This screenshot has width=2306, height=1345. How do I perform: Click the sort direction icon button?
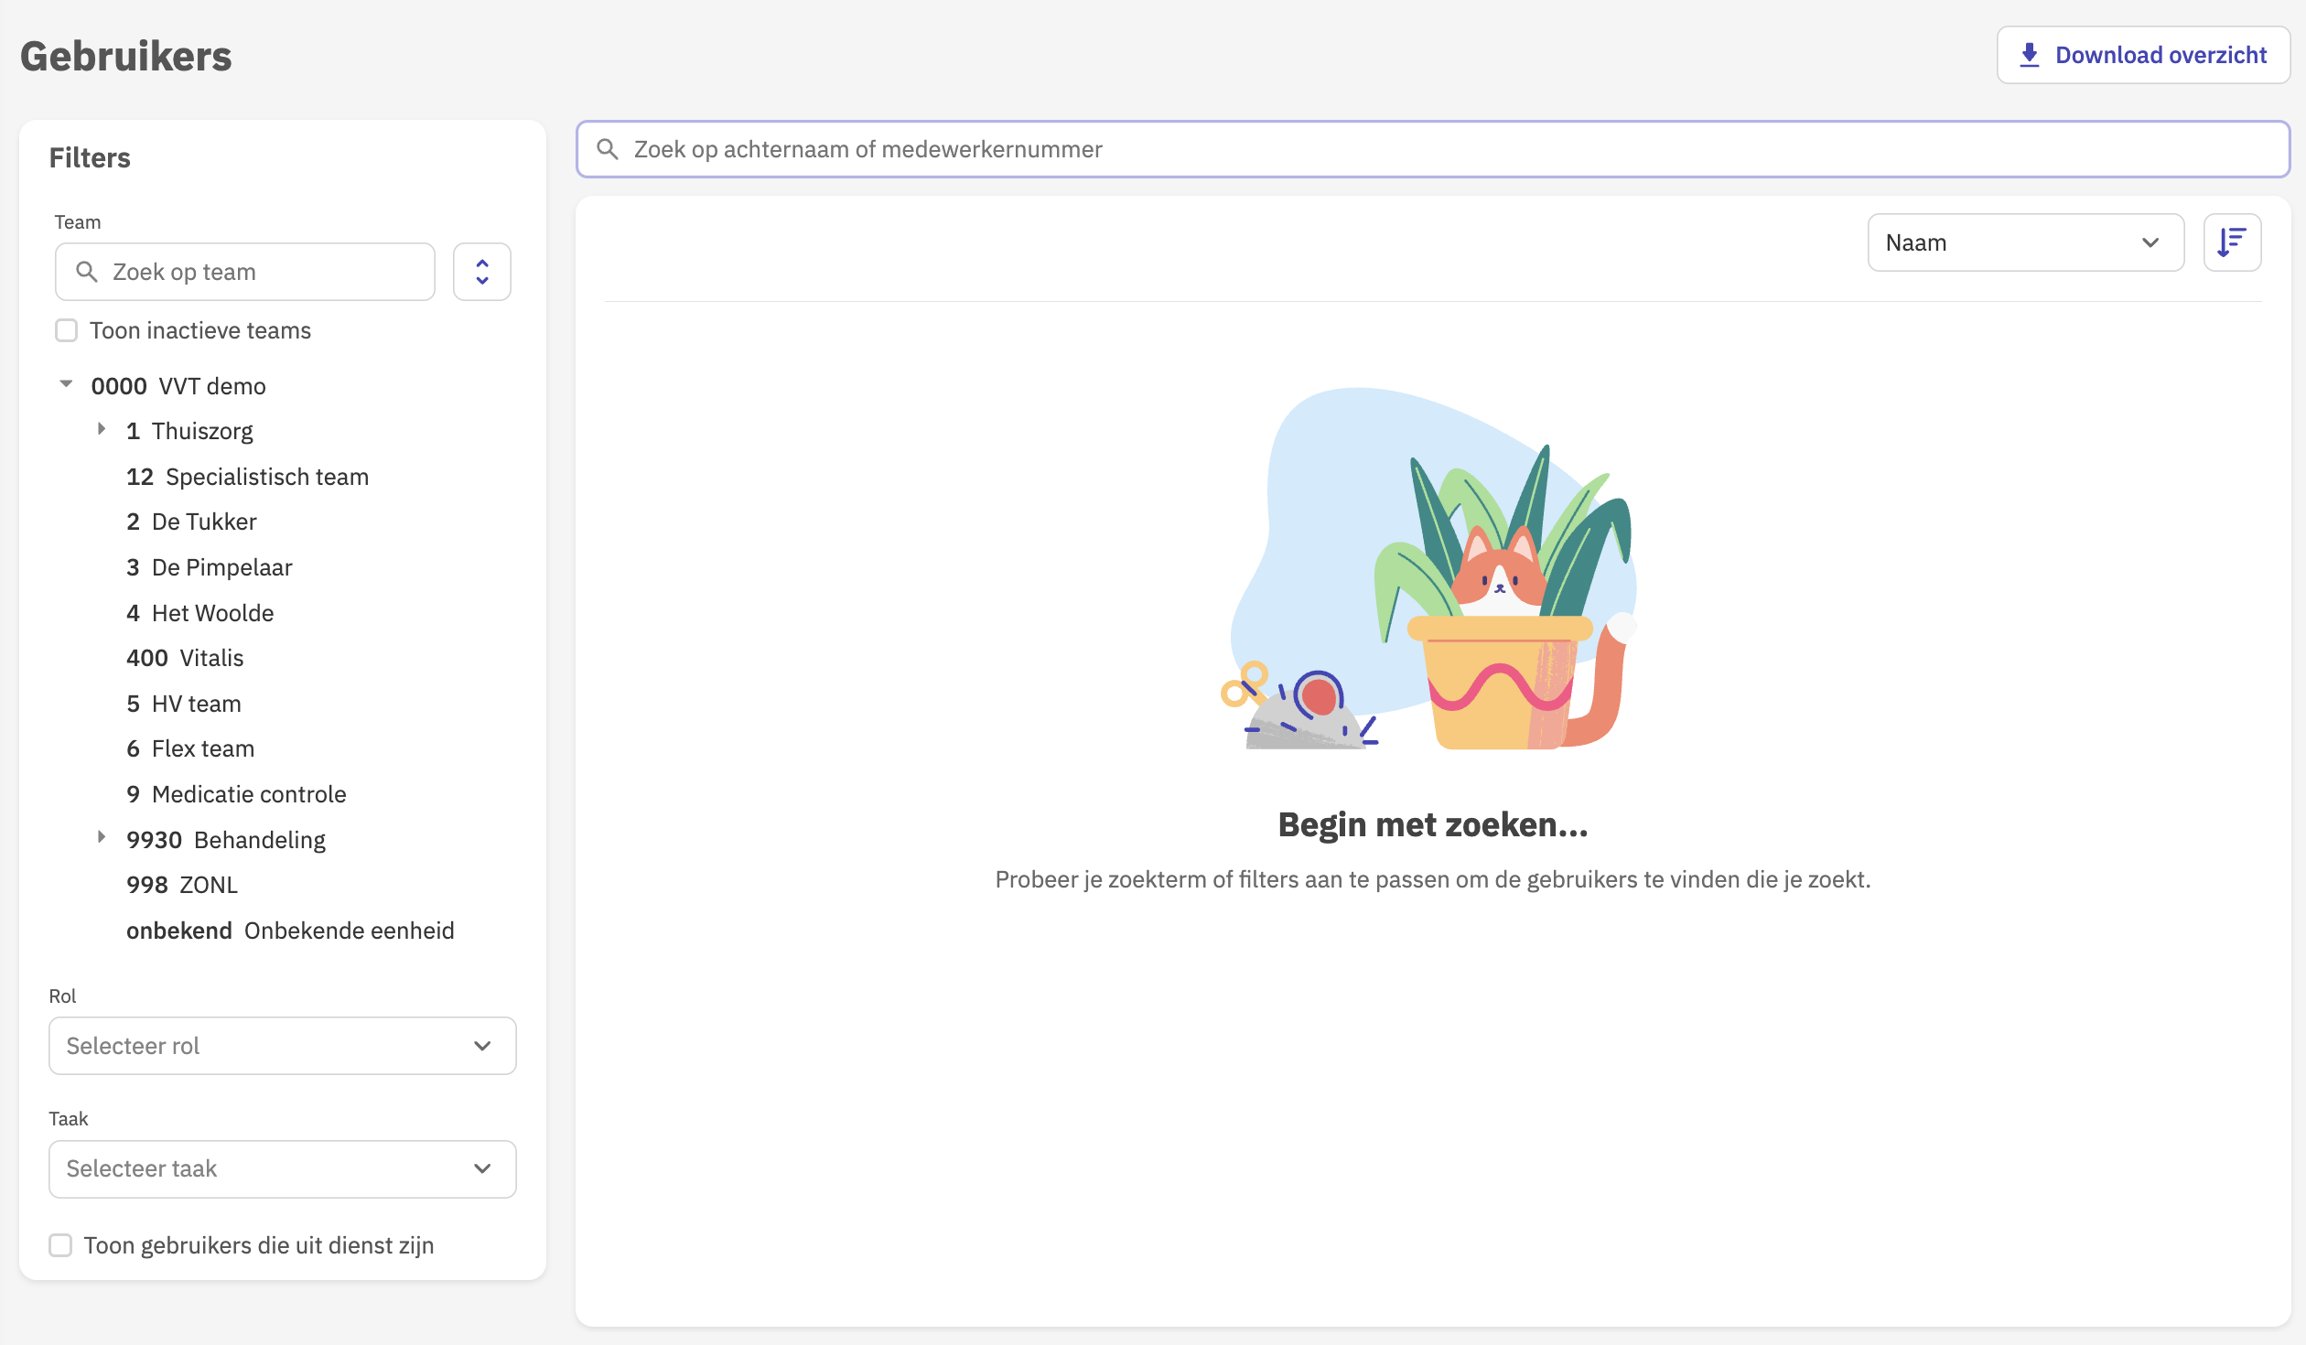point(2232,242)
